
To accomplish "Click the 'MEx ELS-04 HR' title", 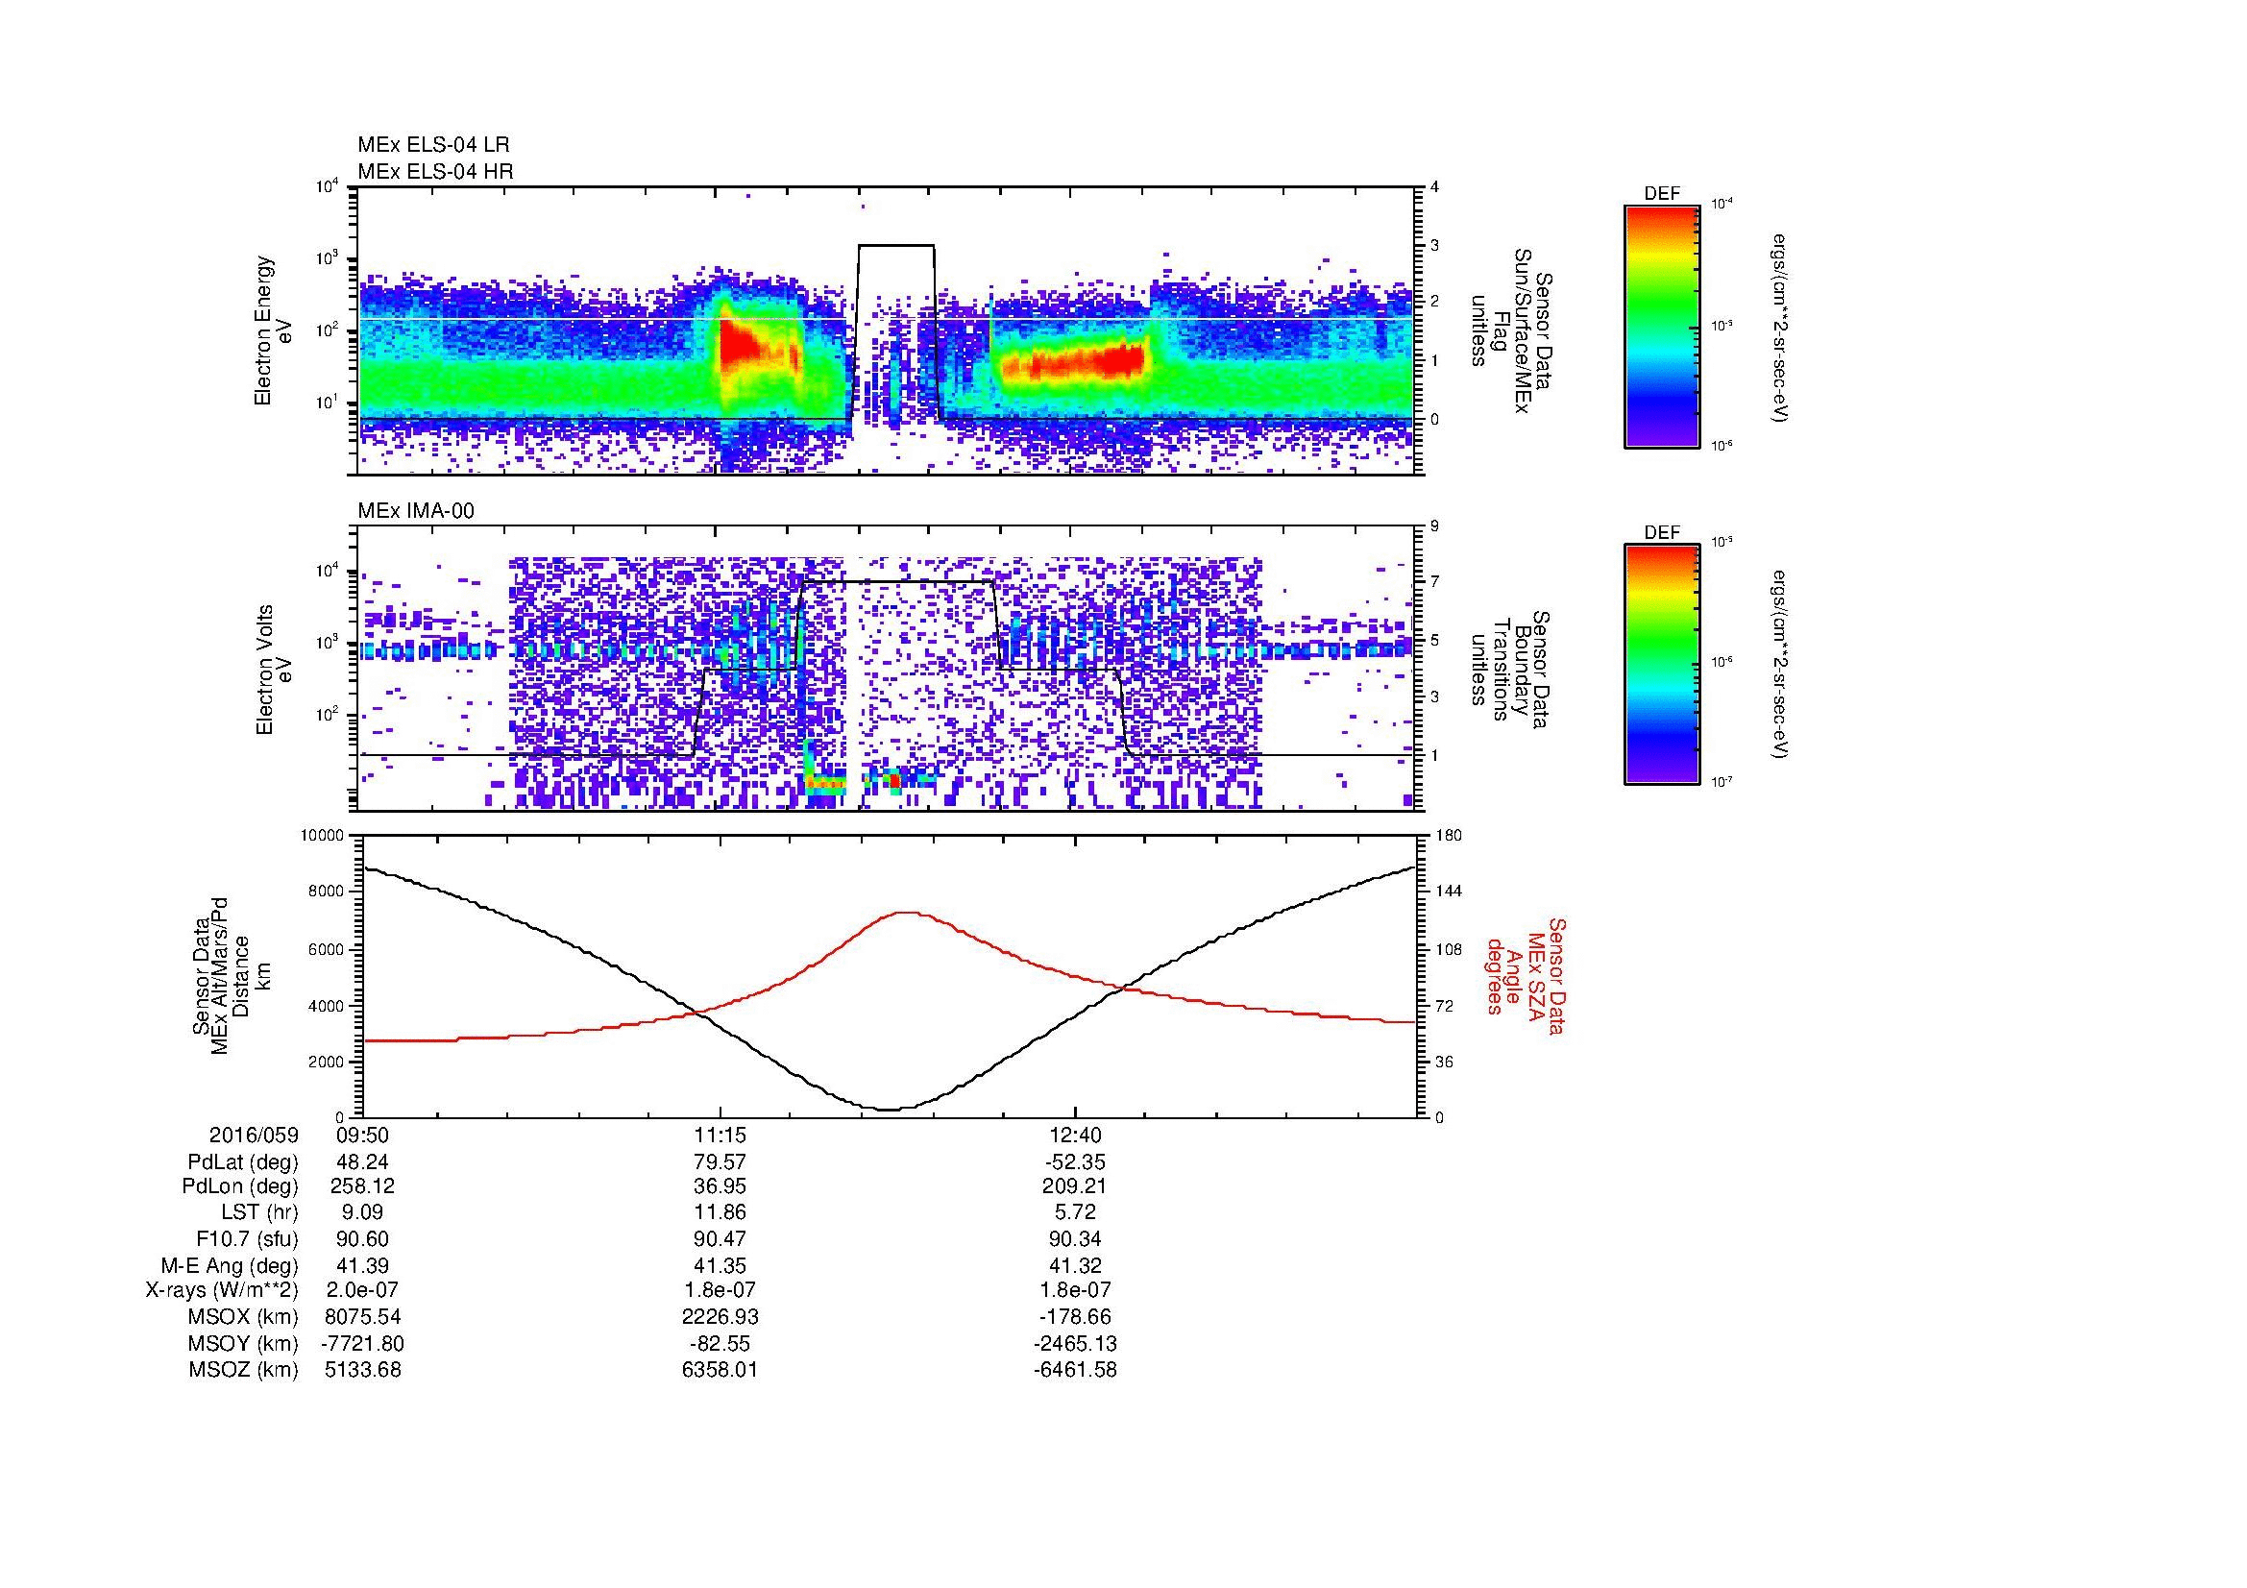I will pos(434,171).
